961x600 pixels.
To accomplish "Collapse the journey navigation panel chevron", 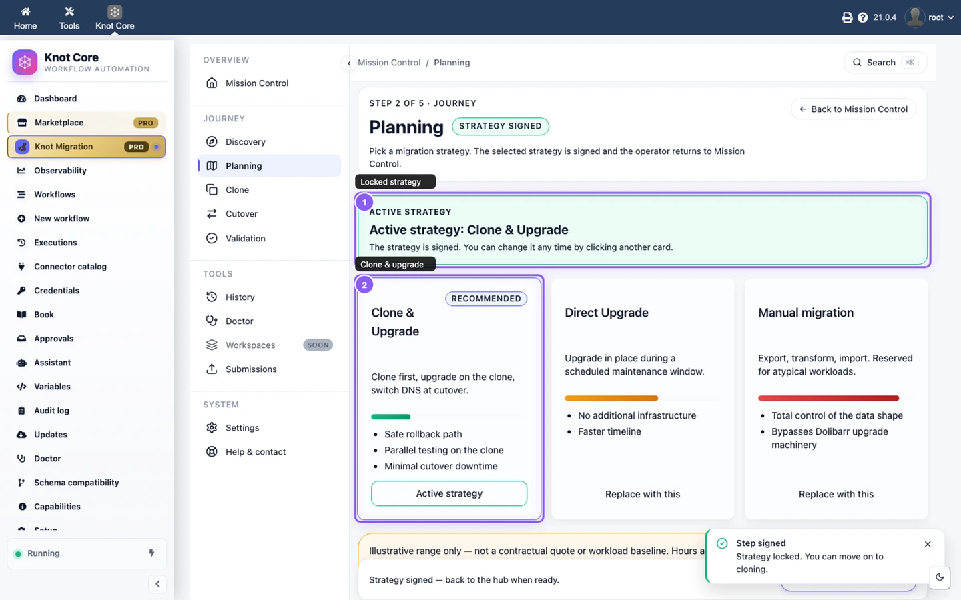I will [x=349, y=63].
